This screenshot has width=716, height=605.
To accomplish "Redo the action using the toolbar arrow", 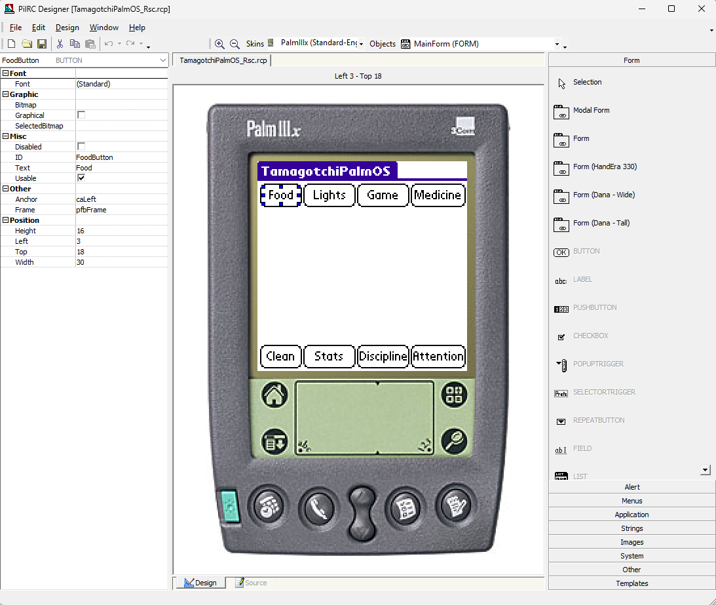I will click(x=130, y=44).
